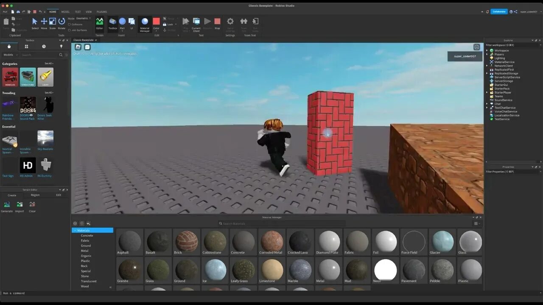Choose the Scale tool
The width and height of the screenshot is (543, 305).
tap(53, 23)
